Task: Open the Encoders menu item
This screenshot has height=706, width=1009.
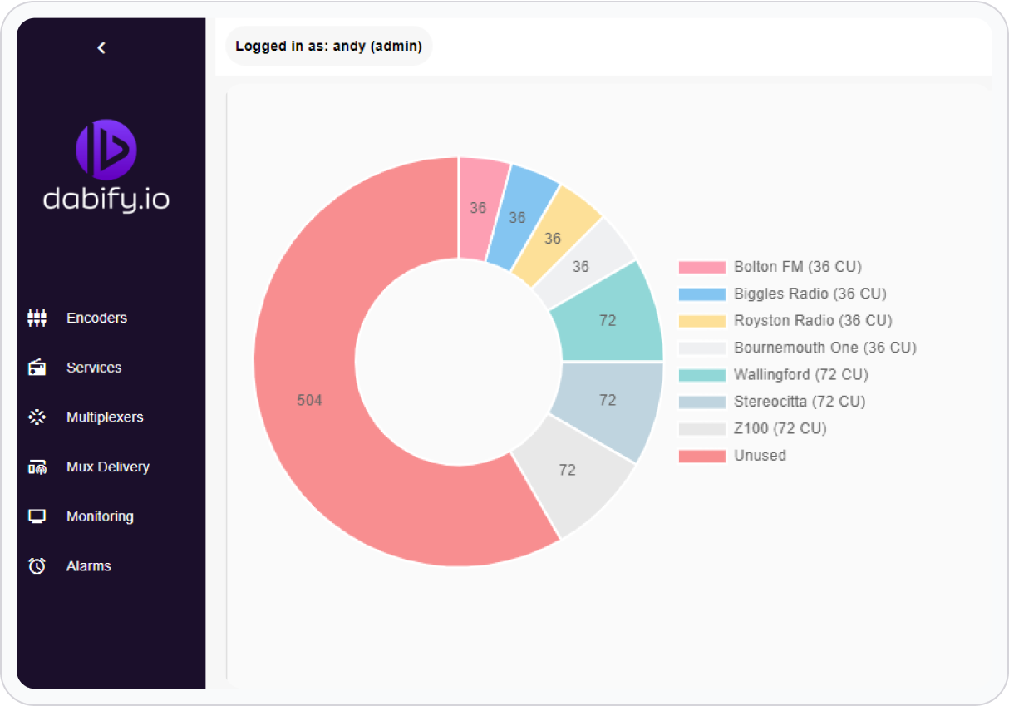Action: (x=96, y=318)
